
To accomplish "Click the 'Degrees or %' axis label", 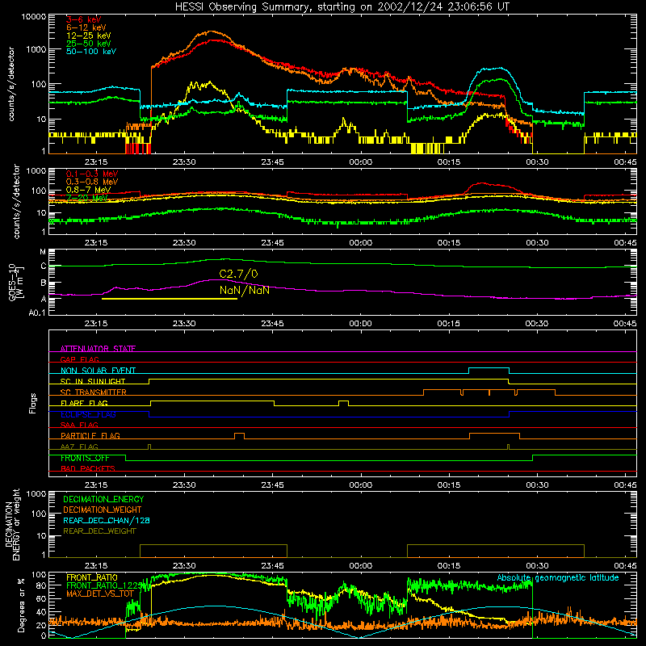I will [x=21, y=605].
